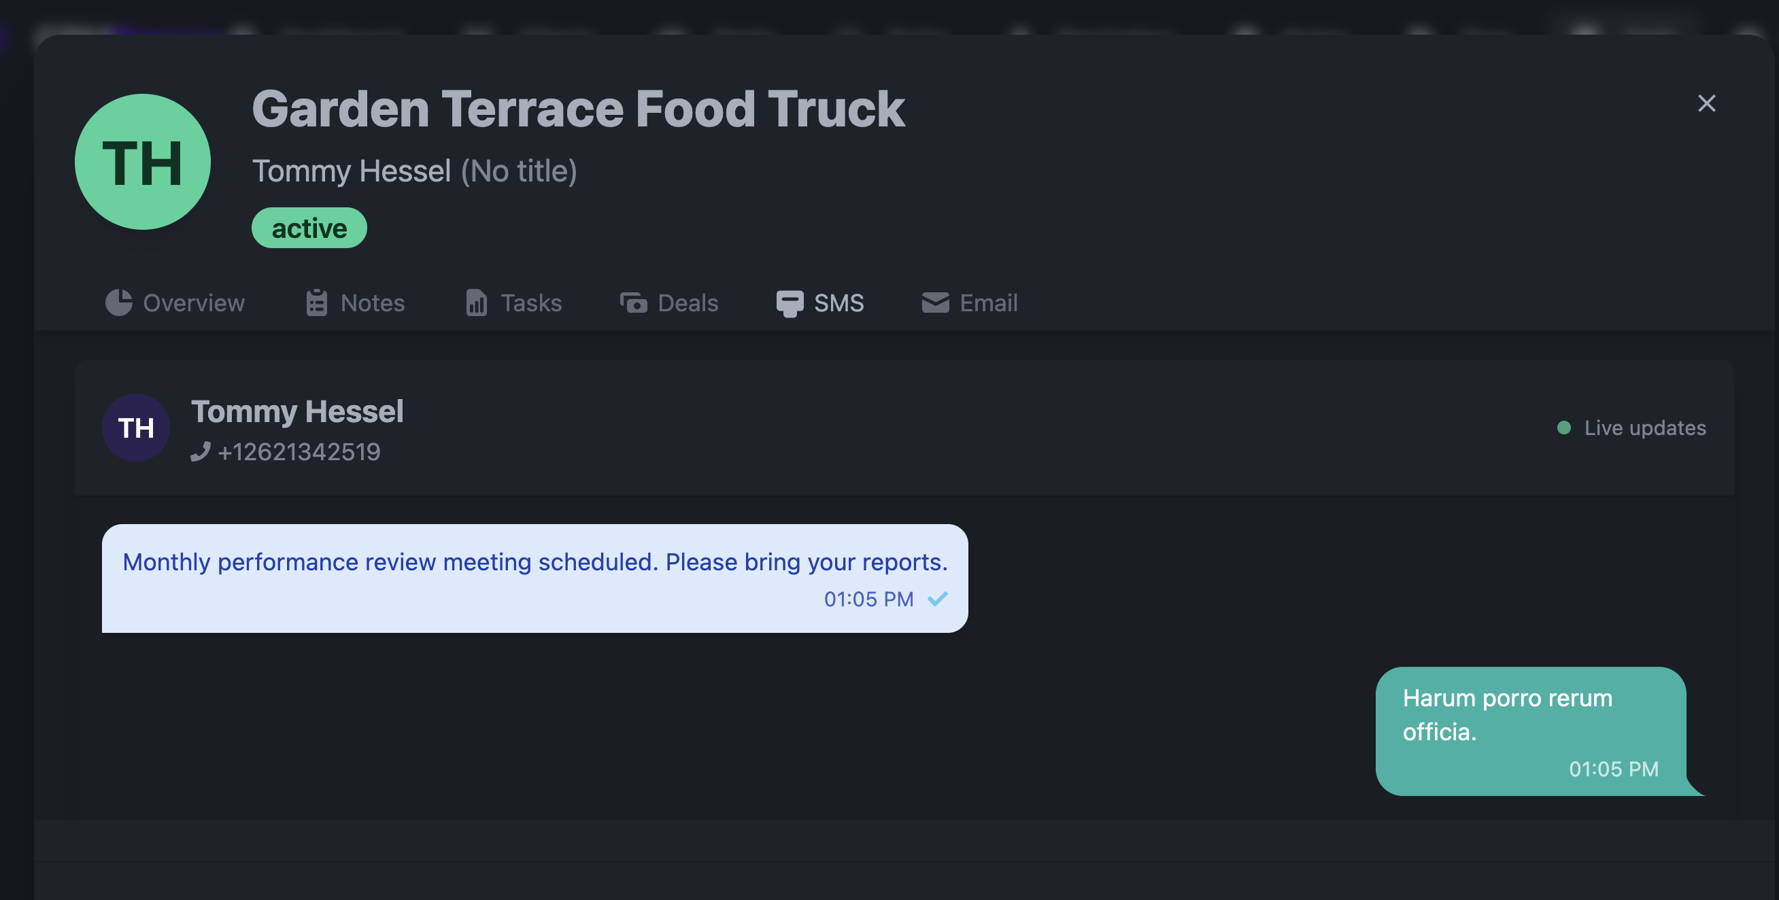Select the Email tab label

[988, 303]
